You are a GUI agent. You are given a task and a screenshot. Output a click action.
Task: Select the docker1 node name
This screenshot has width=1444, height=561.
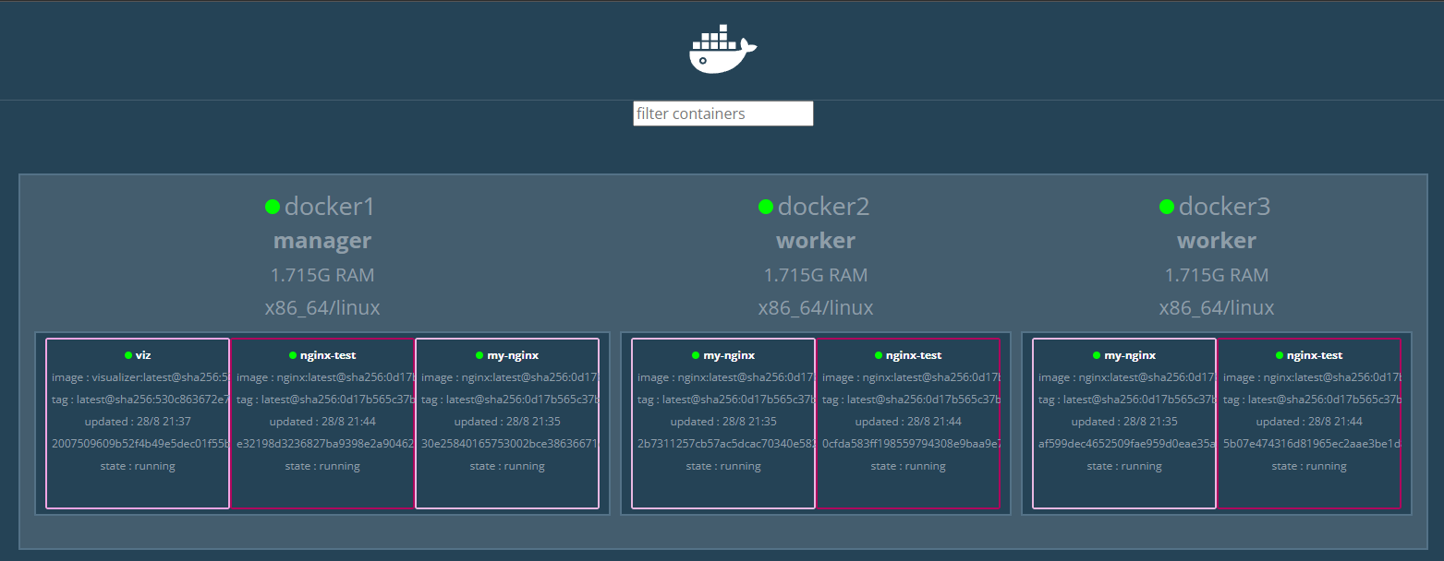pos(330,207)
